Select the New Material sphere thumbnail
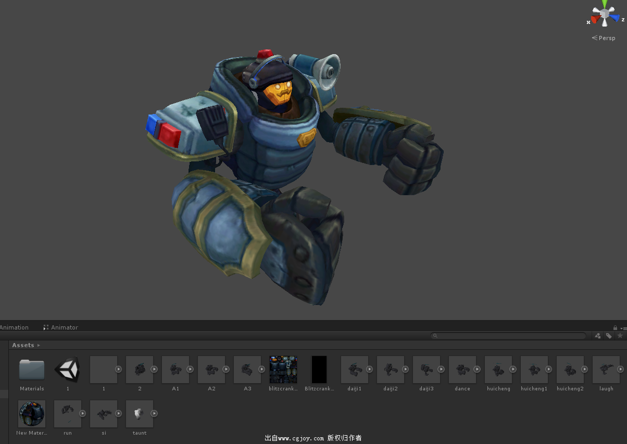The width and height of the screenshot is (627, 444). pos(32,414)
